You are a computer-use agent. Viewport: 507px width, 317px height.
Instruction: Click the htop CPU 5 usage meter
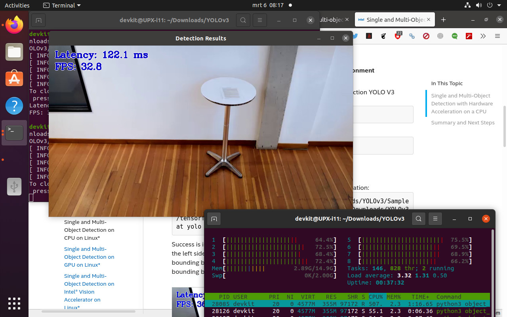click(x=410, y=240)
